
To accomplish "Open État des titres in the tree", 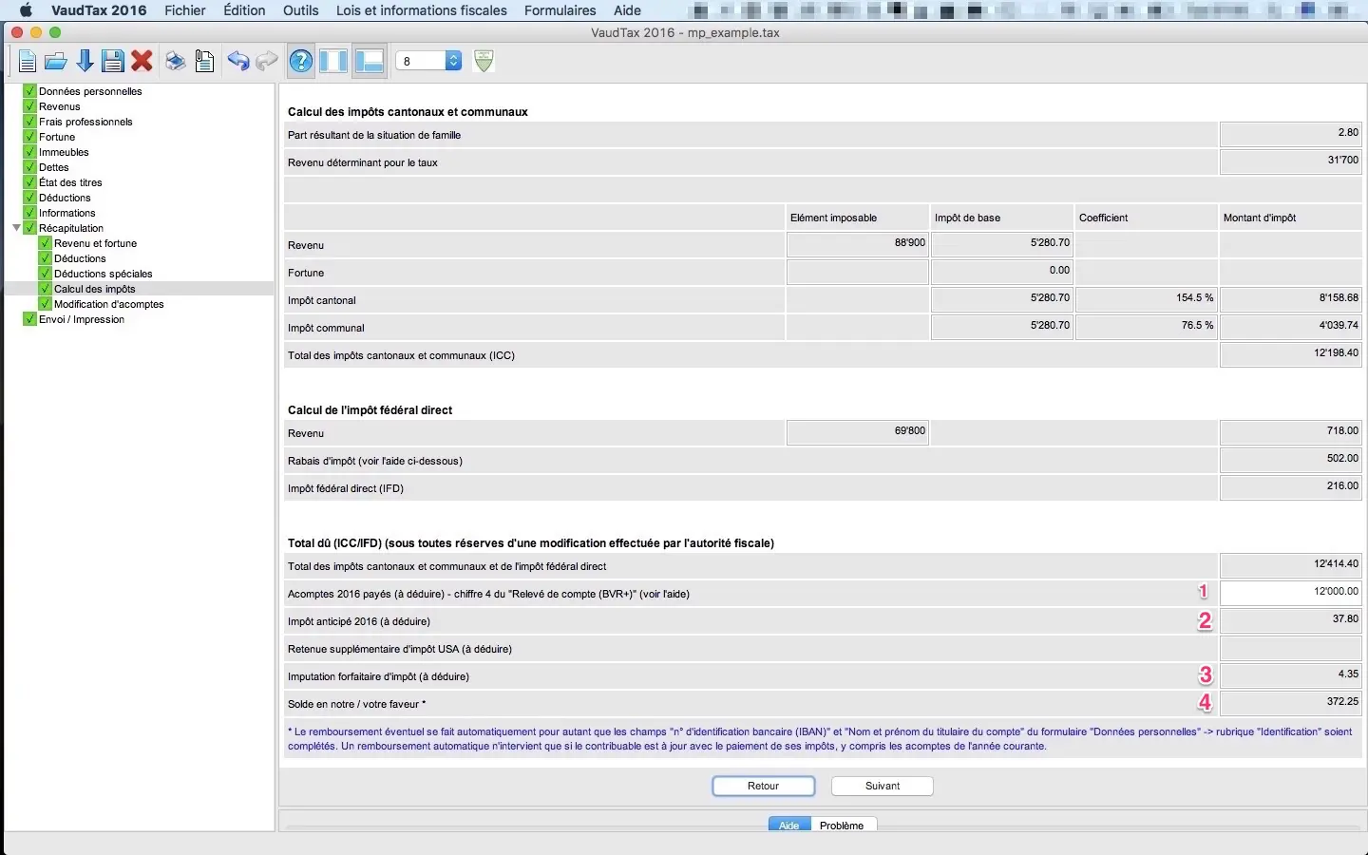I will pyautogui.click(x=70, y=182).
